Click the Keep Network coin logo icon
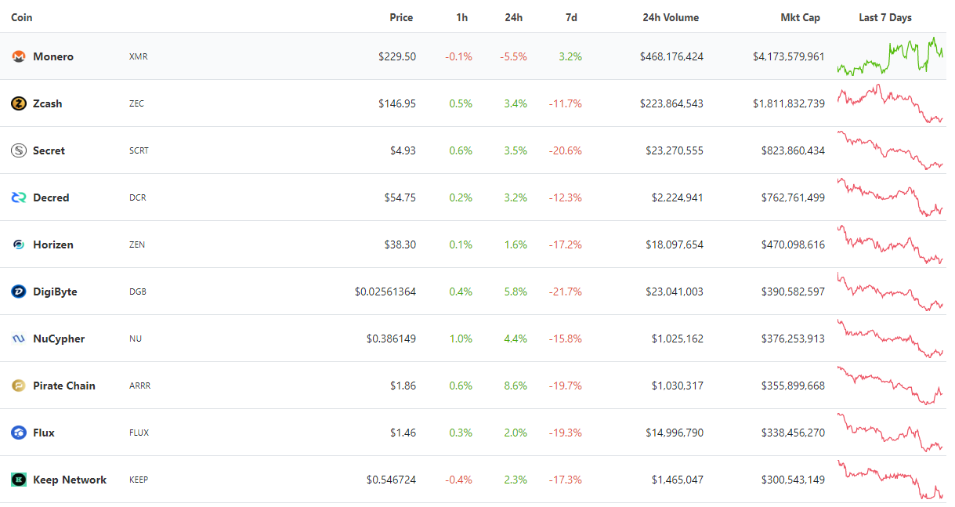The image size is (955, 507). (x=19, y=480)
